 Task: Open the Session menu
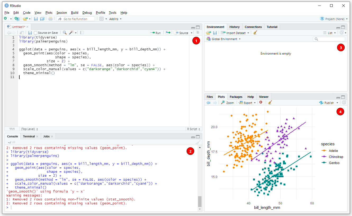coord(62,13)
